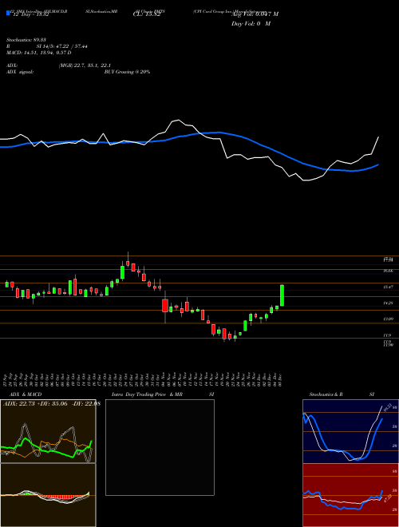Select the '12 Day = 13.32' moving average text

30,15
